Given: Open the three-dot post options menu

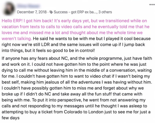Looking at the screenshot, I should (x=152, y=5).
